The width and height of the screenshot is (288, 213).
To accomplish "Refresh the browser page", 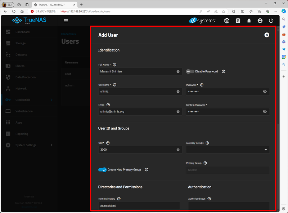I will click(x=14, y=11).
